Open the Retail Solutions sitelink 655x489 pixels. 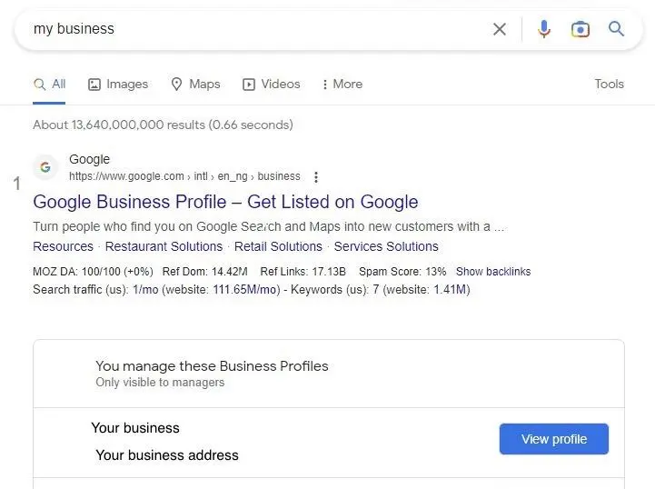click(x=278, y=246)
